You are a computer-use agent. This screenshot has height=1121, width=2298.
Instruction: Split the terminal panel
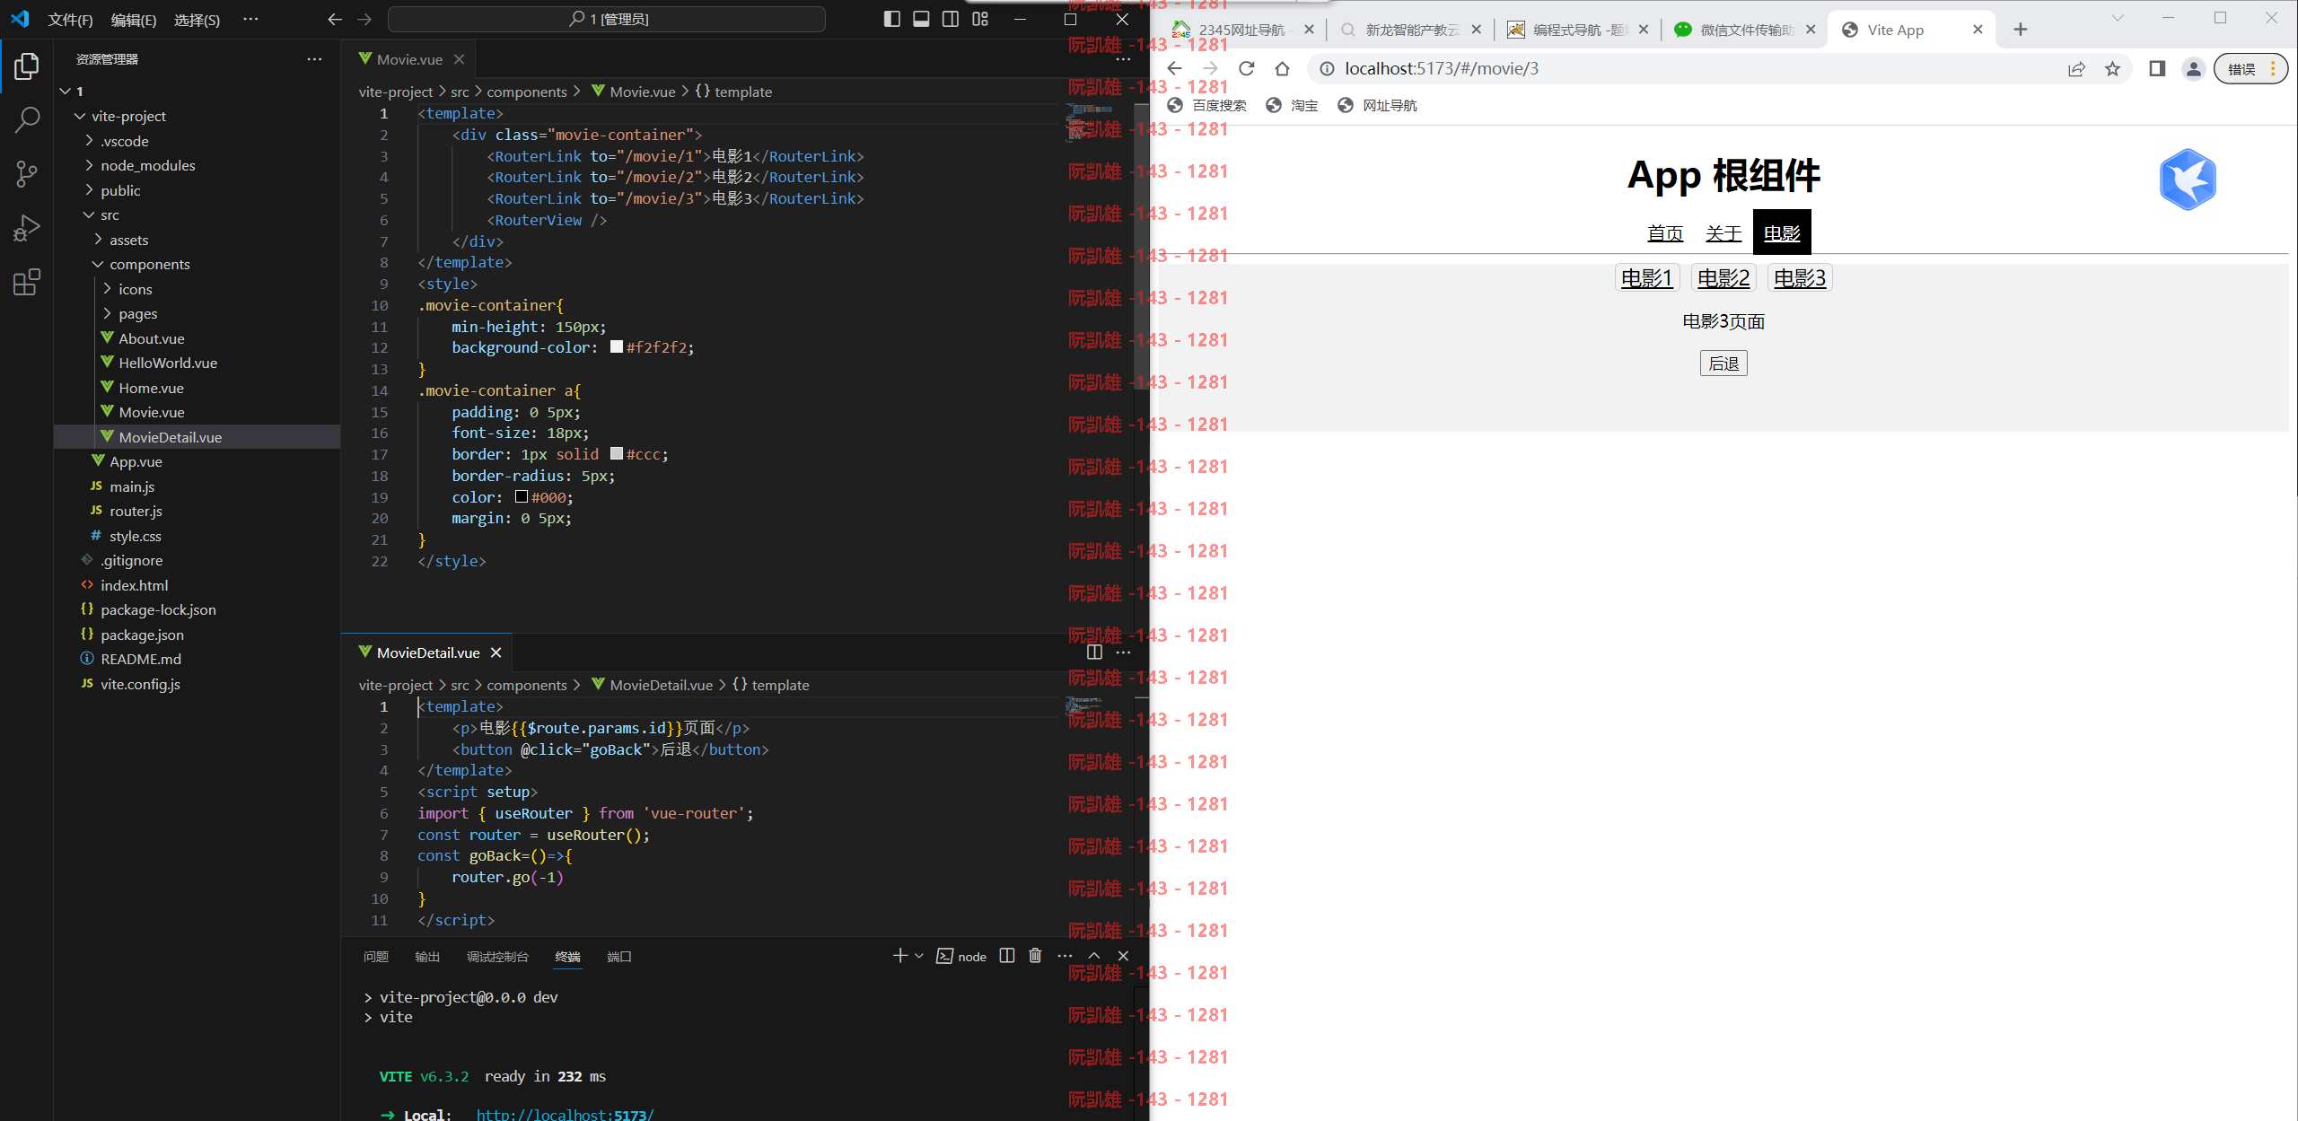[x=1007, y=956]
